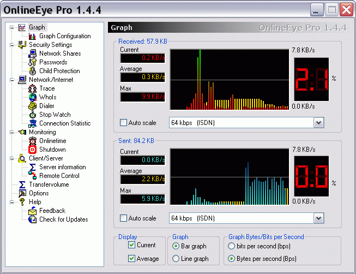Click the Network/Internet monitor icon

click(22, 80)
